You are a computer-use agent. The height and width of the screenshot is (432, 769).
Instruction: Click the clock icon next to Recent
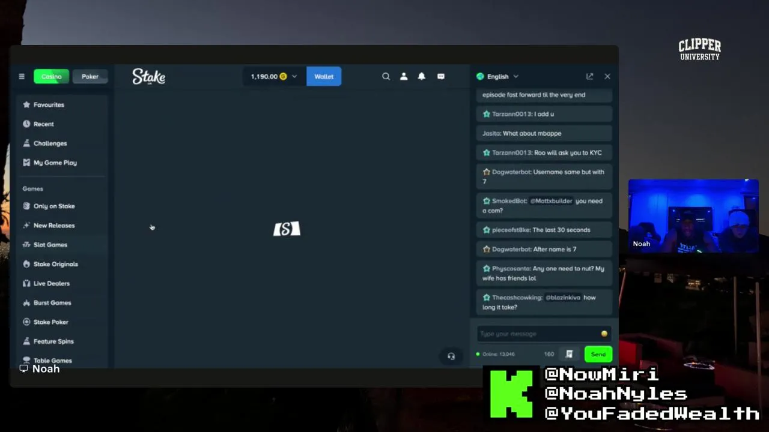[26, 124]
